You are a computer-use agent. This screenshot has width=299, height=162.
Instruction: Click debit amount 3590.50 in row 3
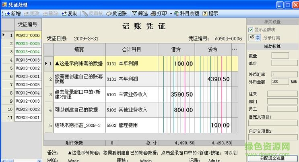176,94
